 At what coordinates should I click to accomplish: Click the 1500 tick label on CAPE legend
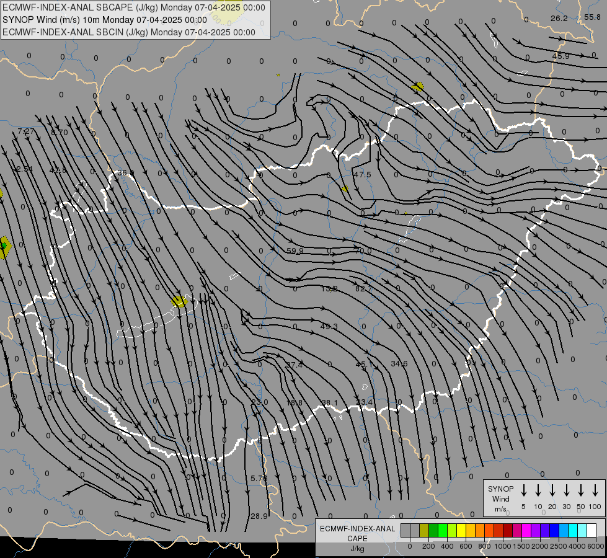click(x=521, y=546)
